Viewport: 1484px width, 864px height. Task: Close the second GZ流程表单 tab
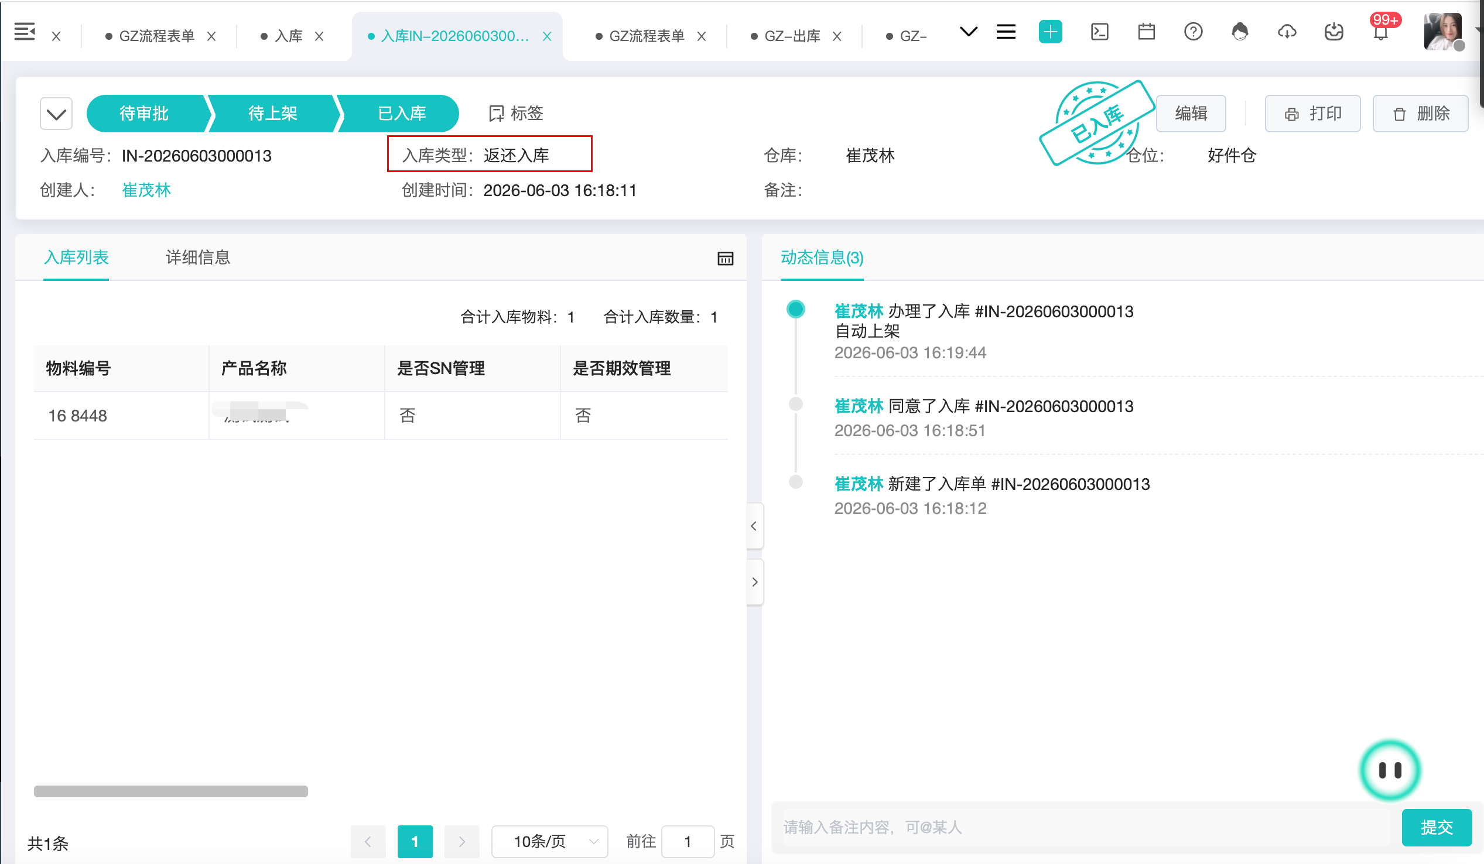point(702,36)
